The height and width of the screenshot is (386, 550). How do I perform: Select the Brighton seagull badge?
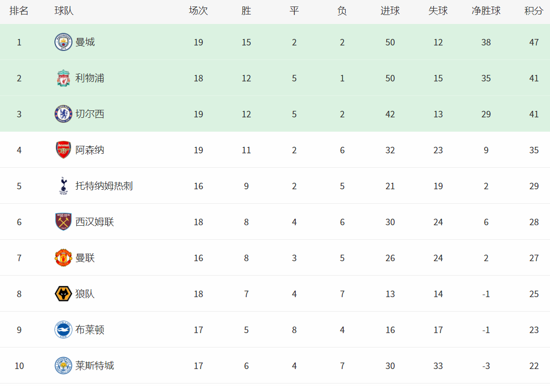click(x=63, y=330)
